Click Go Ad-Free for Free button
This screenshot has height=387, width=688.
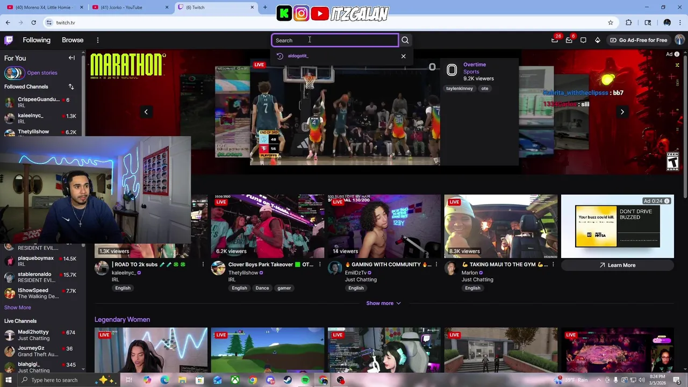click(x=639, y=40)
